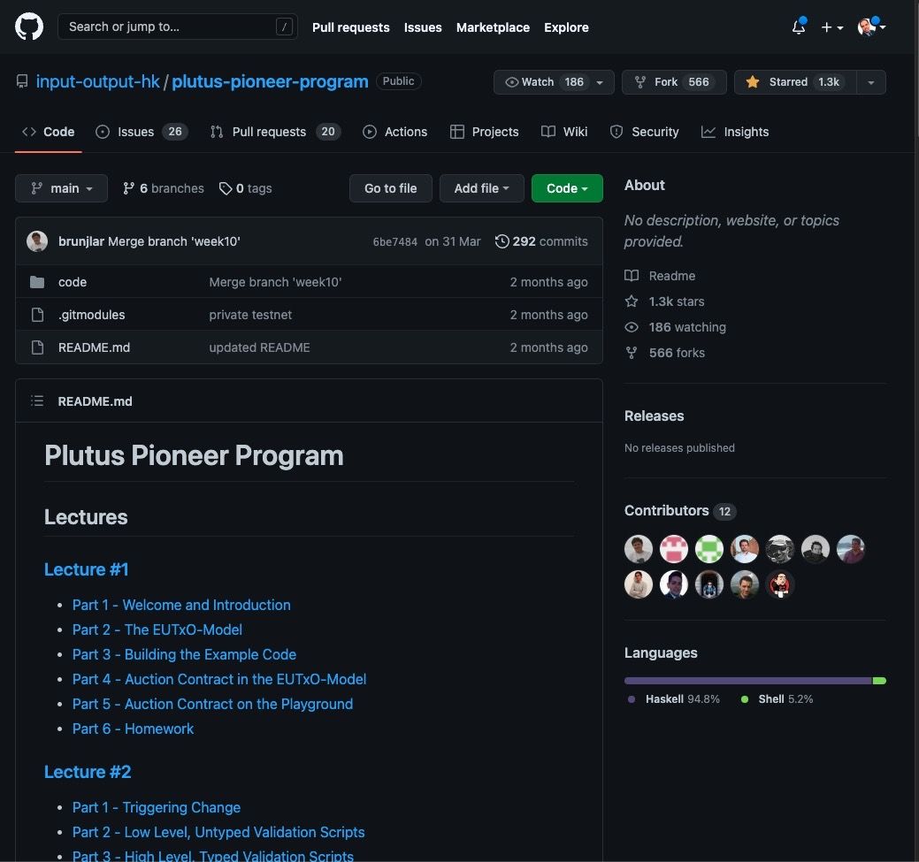Image resolution: width=919 pixels, height=862 pixels.
Task: Click the README.md file icon in file list
Action: 37,347
